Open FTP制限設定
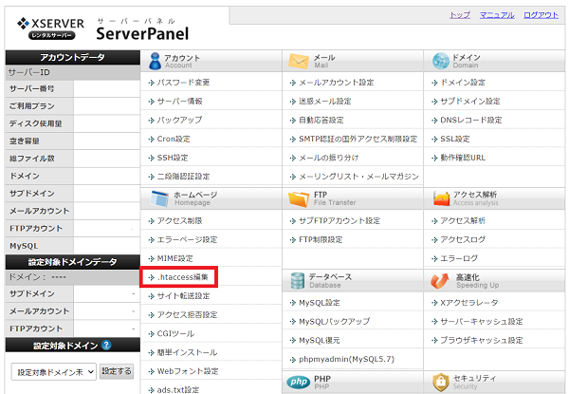569x394 pixels. (x=321, y=239)
